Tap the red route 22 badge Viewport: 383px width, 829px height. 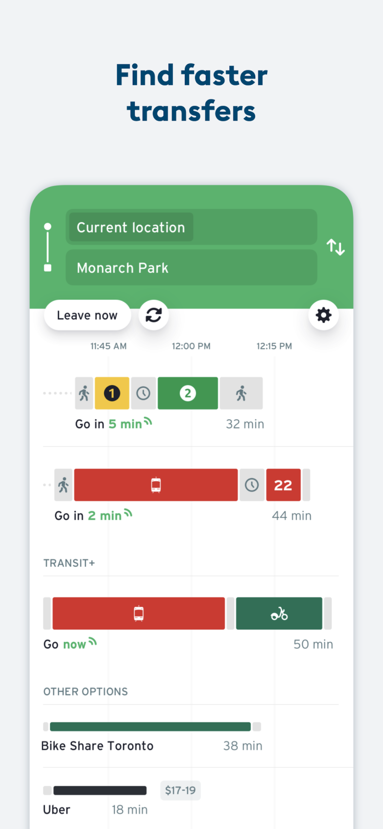click(x=283, y=485)
